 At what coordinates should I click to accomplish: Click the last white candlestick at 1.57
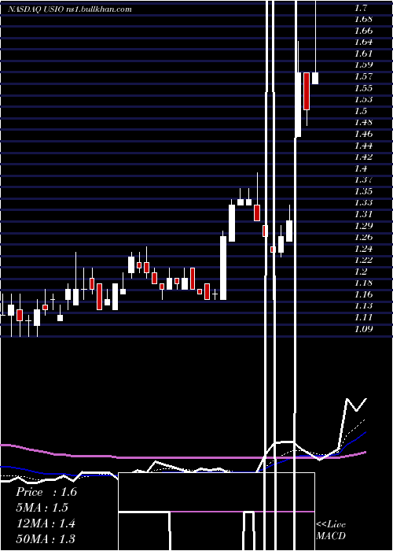pos(315,78)
